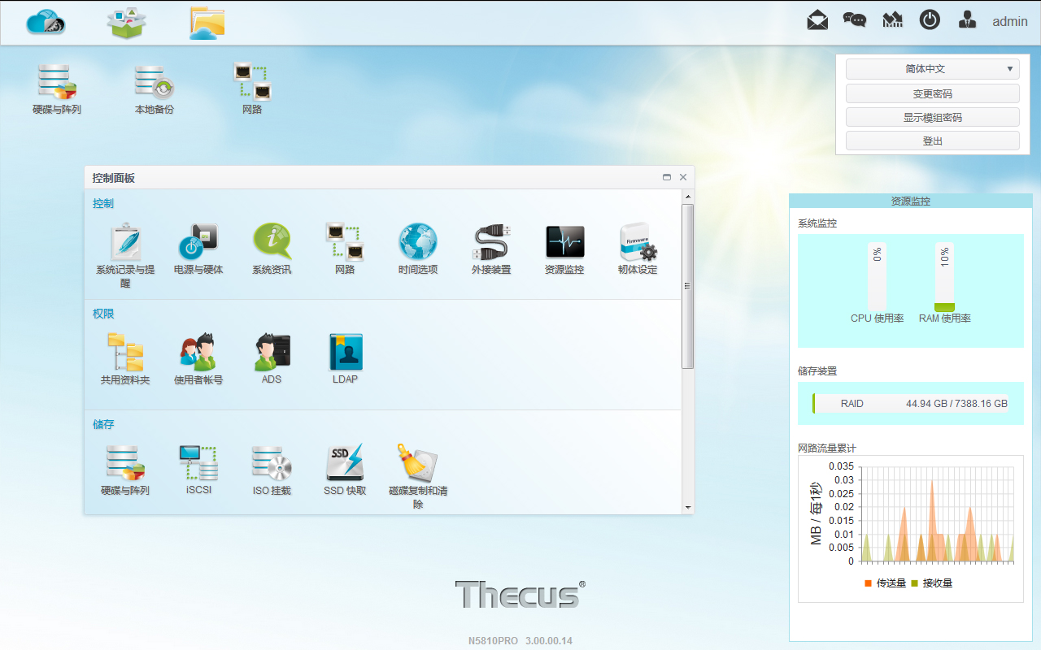Open SSD 快取 cache icon

[345, 464]
